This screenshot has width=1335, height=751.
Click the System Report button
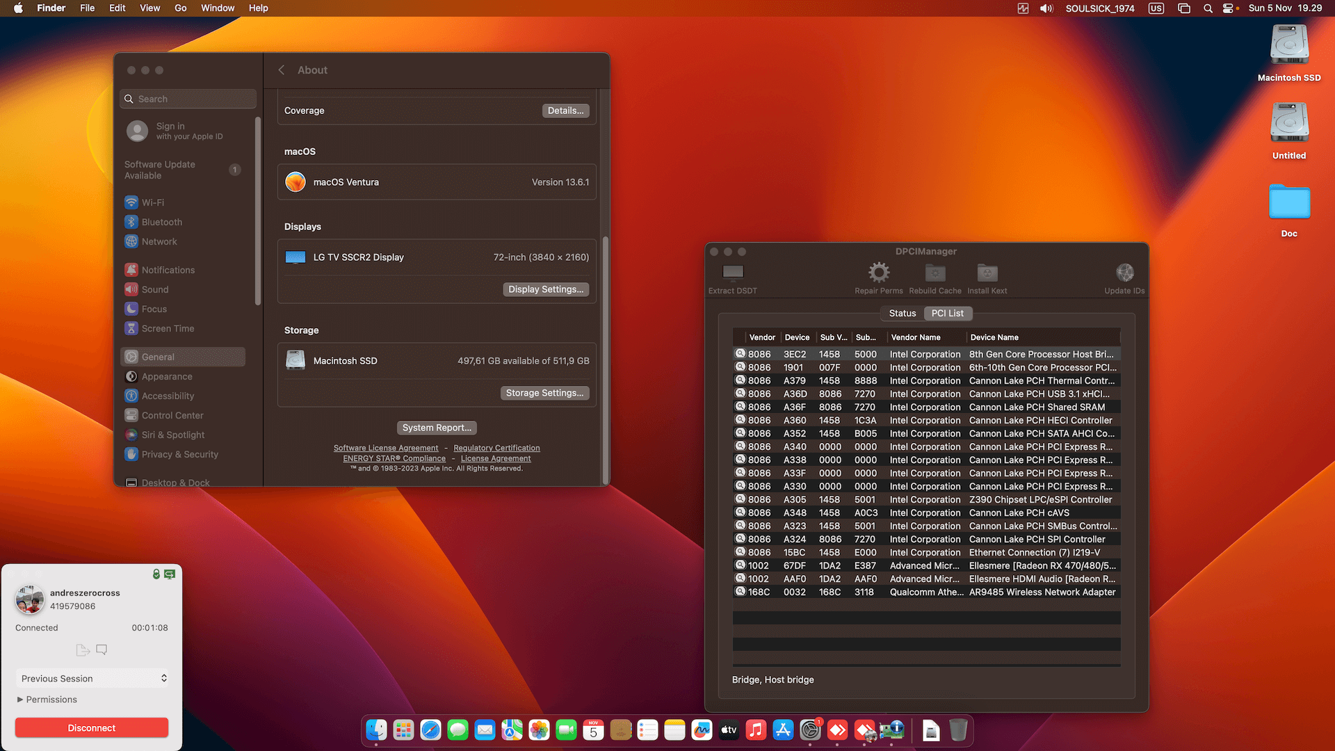click(437, 427)
